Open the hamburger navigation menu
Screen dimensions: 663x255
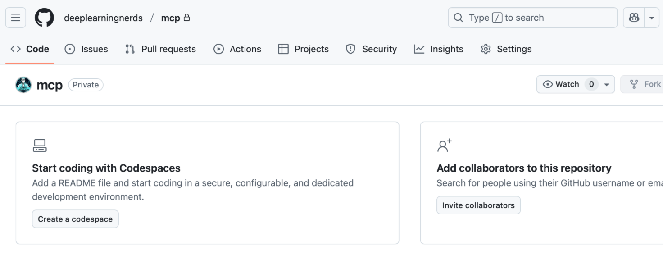click(x=15, y=18)
